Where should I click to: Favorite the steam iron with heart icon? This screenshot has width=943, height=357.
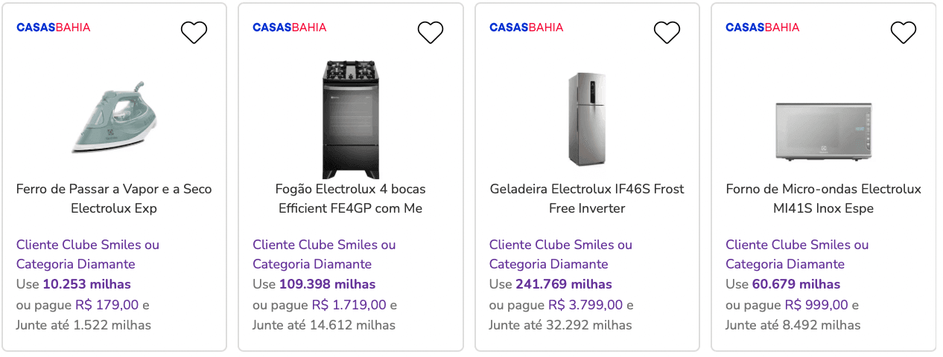tap(194, 32)
